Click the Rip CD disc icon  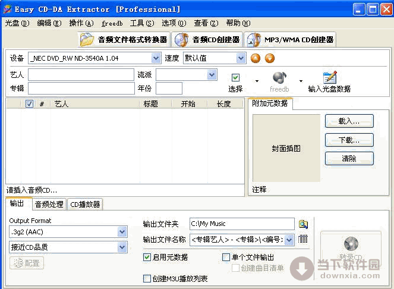(x=351, y=244)
